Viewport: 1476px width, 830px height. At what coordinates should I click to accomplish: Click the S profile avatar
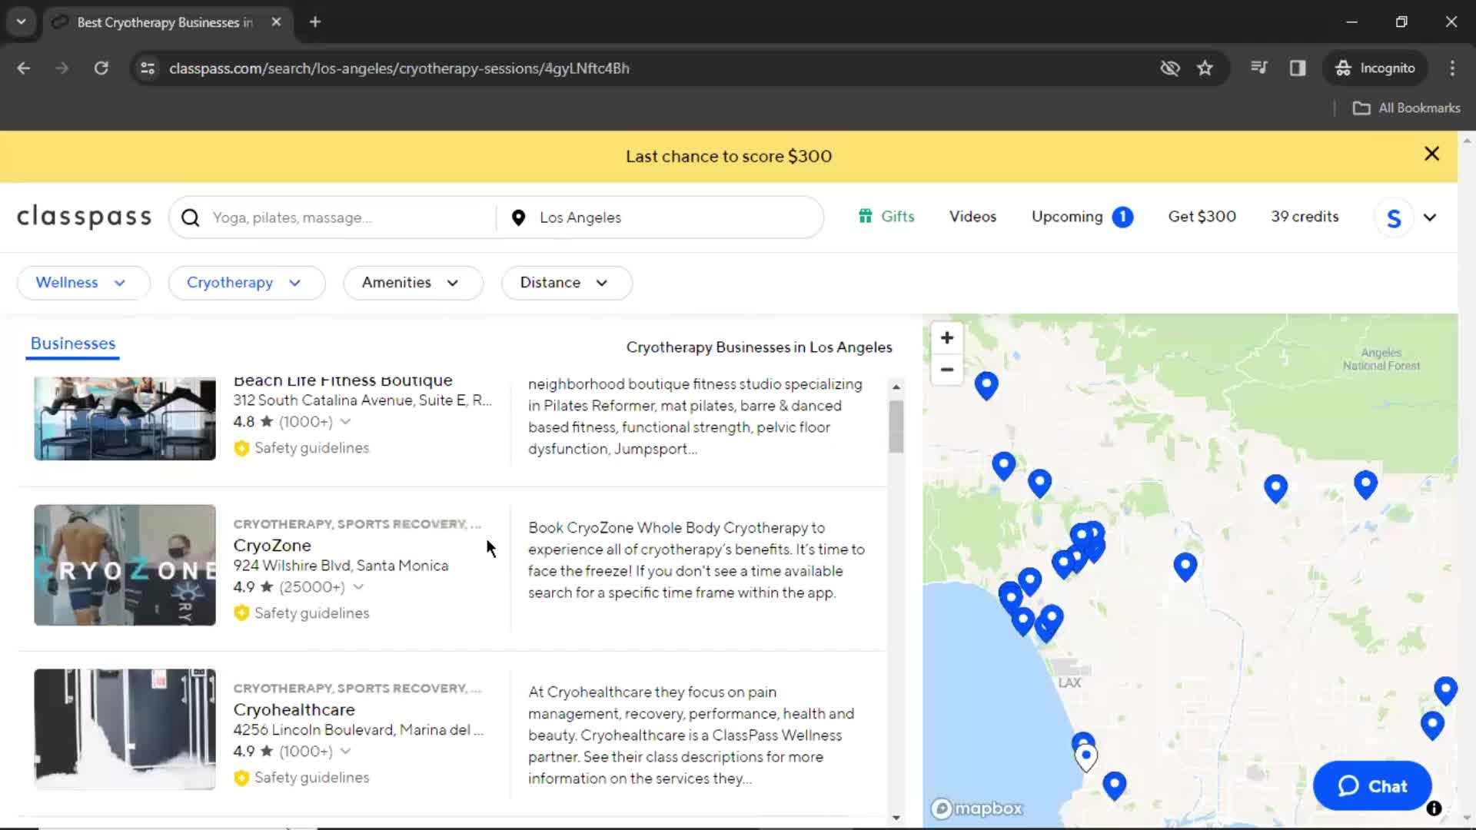(x=1394, y=218)
